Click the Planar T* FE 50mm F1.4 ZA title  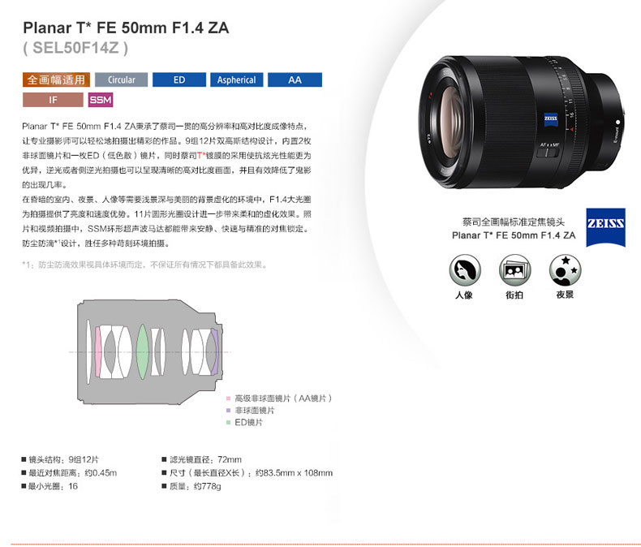126,28
